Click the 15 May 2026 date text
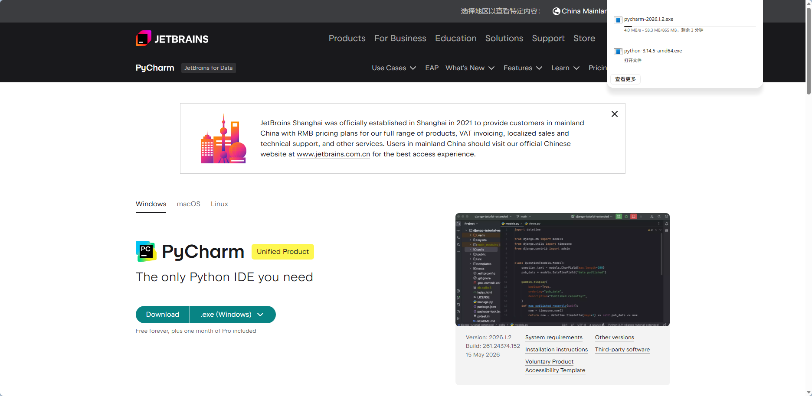 point(483,355)
